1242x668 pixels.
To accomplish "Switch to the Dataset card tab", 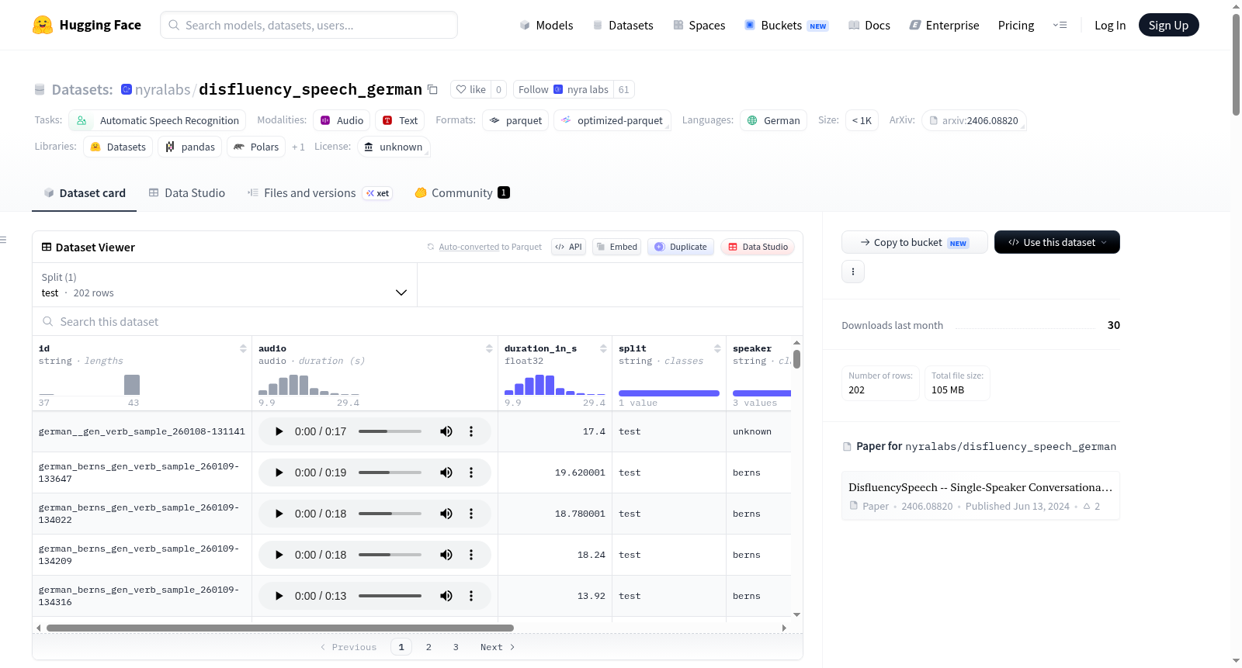I will tap(84, 193).
